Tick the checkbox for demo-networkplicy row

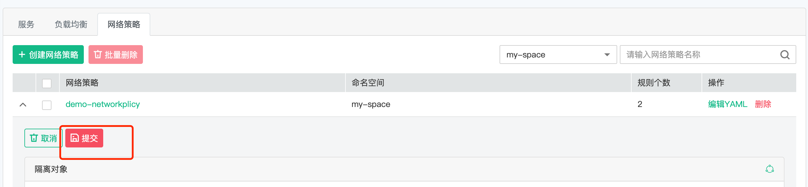47,105
